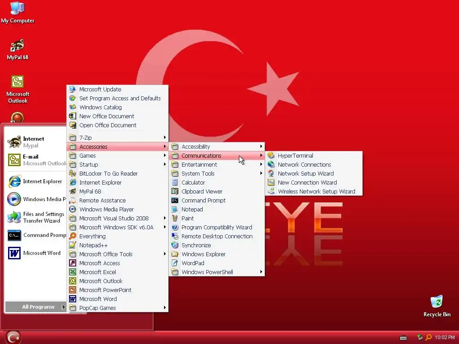Click the All Programs button
The height and width of the screenshot is (344, 459).
(36, 307)
